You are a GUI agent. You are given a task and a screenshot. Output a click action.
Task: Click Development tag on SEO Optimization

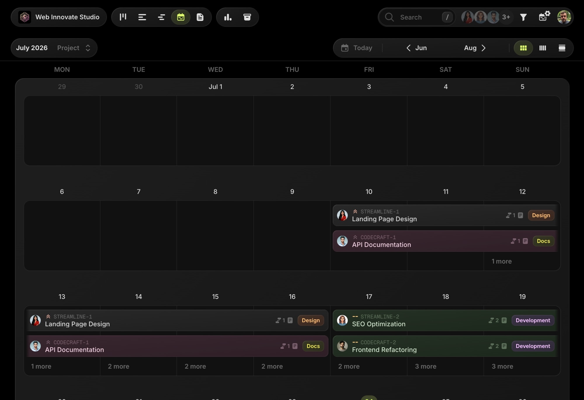(533, 321)
